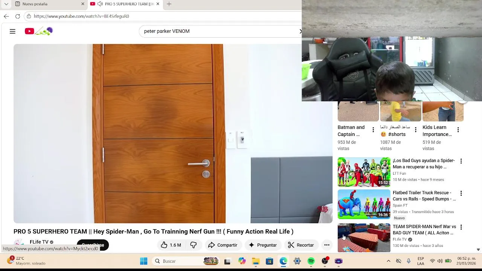Open a new tab with the plus button
Image resolution: width=482 pixels, height=271 pixels.
pyautogui.click(x=169, y=4)
